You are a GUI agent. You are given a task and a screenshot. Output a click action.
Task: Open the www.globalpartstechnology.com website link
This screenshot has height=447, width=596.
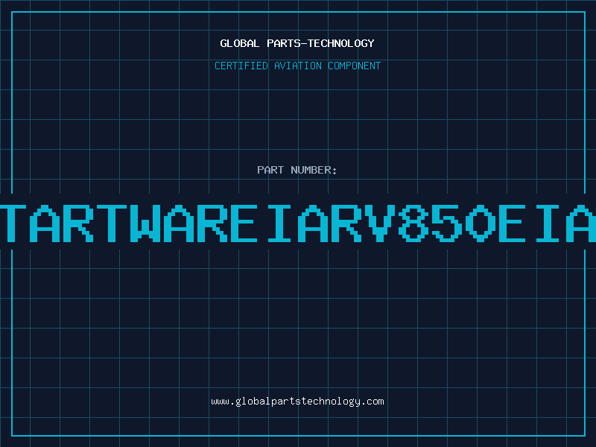click(297, 402)
